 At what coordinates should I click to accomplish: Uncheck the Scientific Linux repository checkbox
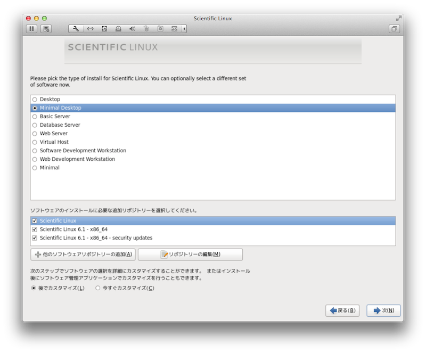tap(35, 221)
